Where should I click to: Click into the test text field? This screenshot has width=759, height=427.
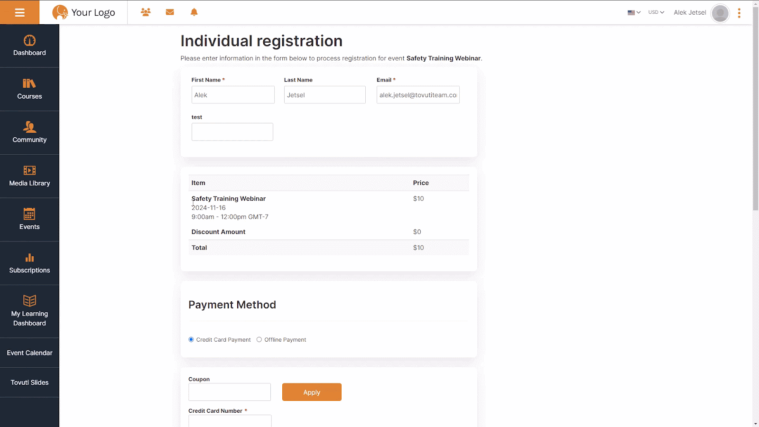coord(232,132)
